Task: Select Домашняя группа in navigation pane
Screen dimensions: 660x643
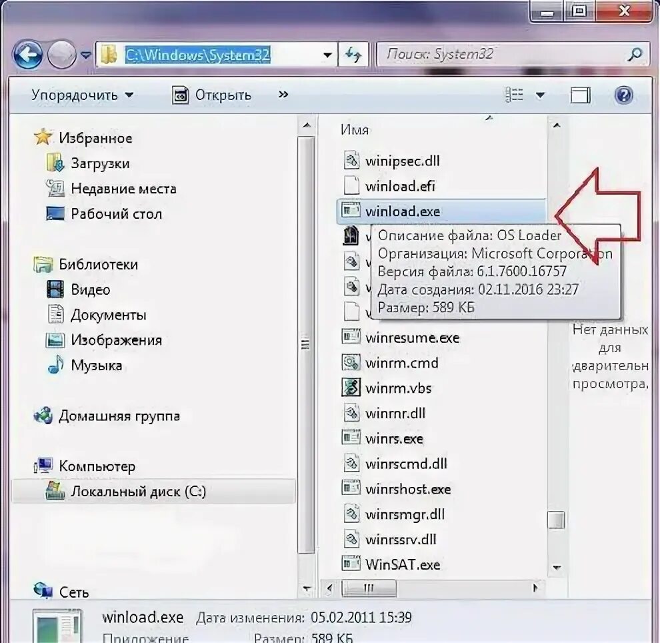Action: coord(119,416)
